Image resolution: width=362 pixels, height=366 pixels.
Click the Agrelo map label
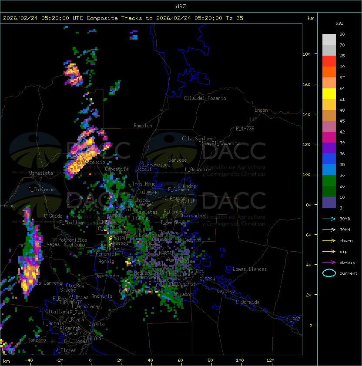106,261
